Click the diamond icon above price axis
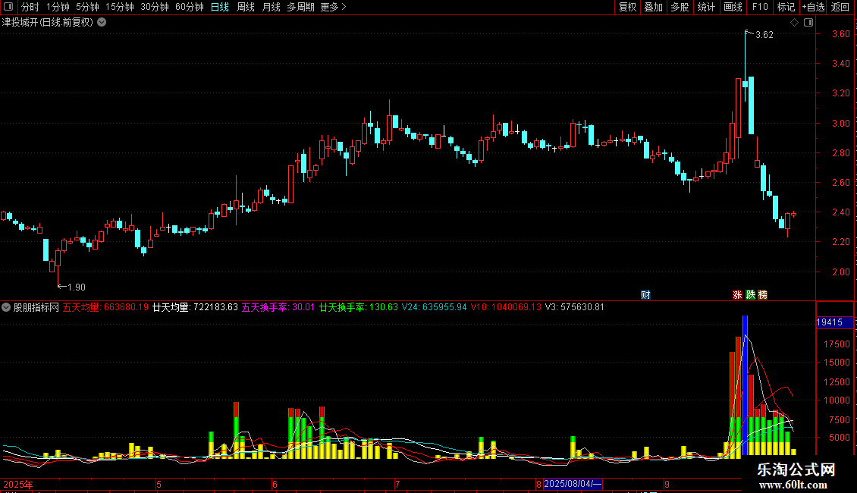 coord(795,23)
